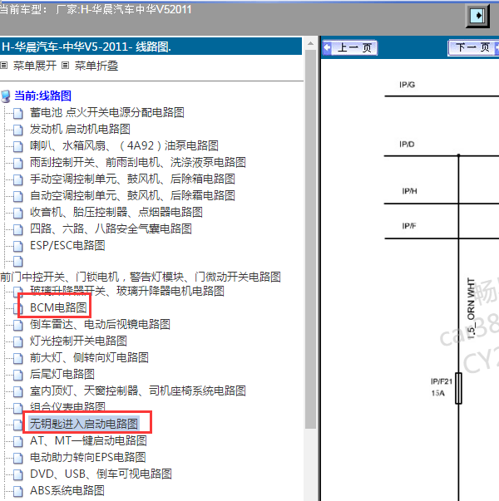Click the tree panel vertical scrollbar thumb
The height and width of the screenshot is (501, 499).
(x=310, y=239)
